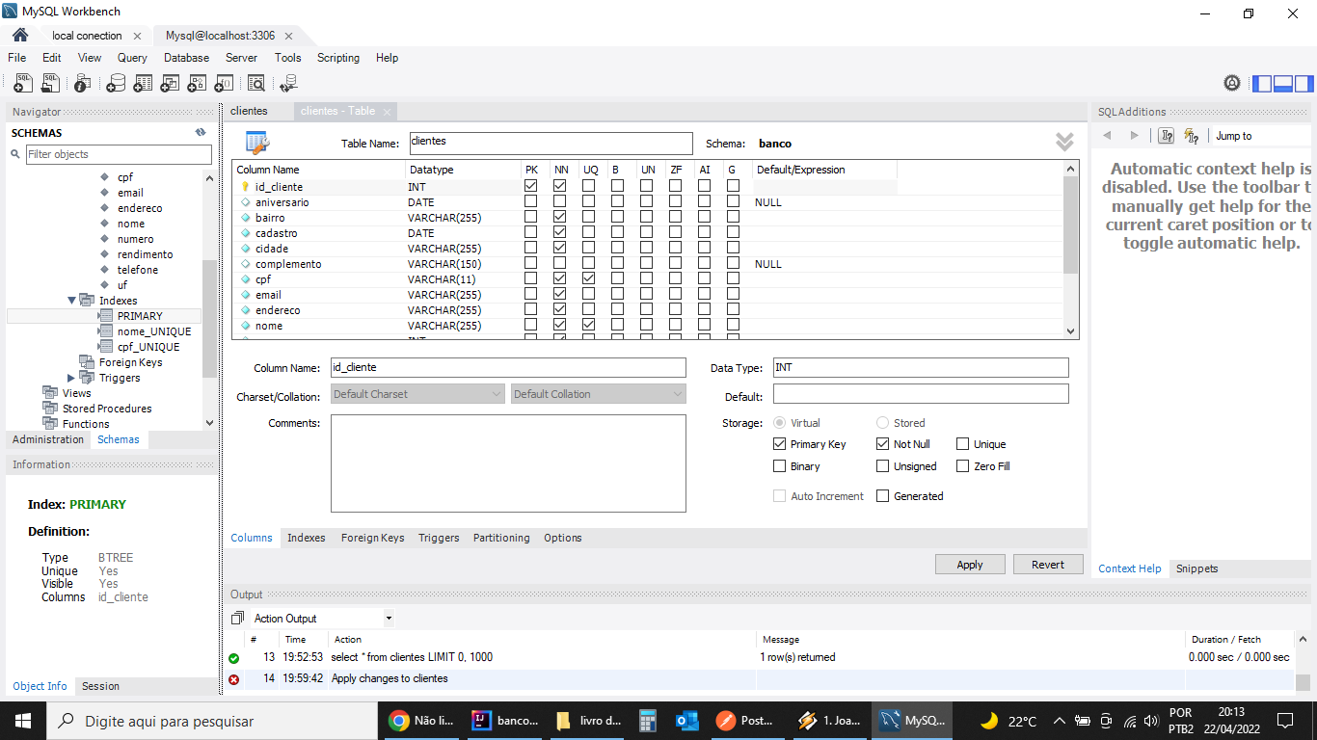Click the Apply button
The image size is (1317, 740).
970,565
